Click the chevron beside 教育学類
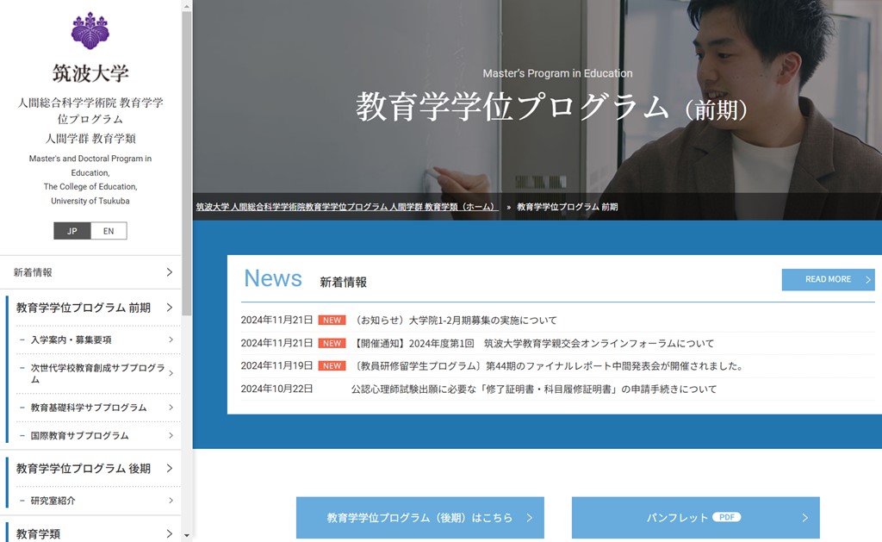Viewport: 882px width, 542px height. (x=170, y=533)
